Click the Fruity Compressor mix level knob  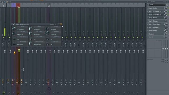(166, 24)
